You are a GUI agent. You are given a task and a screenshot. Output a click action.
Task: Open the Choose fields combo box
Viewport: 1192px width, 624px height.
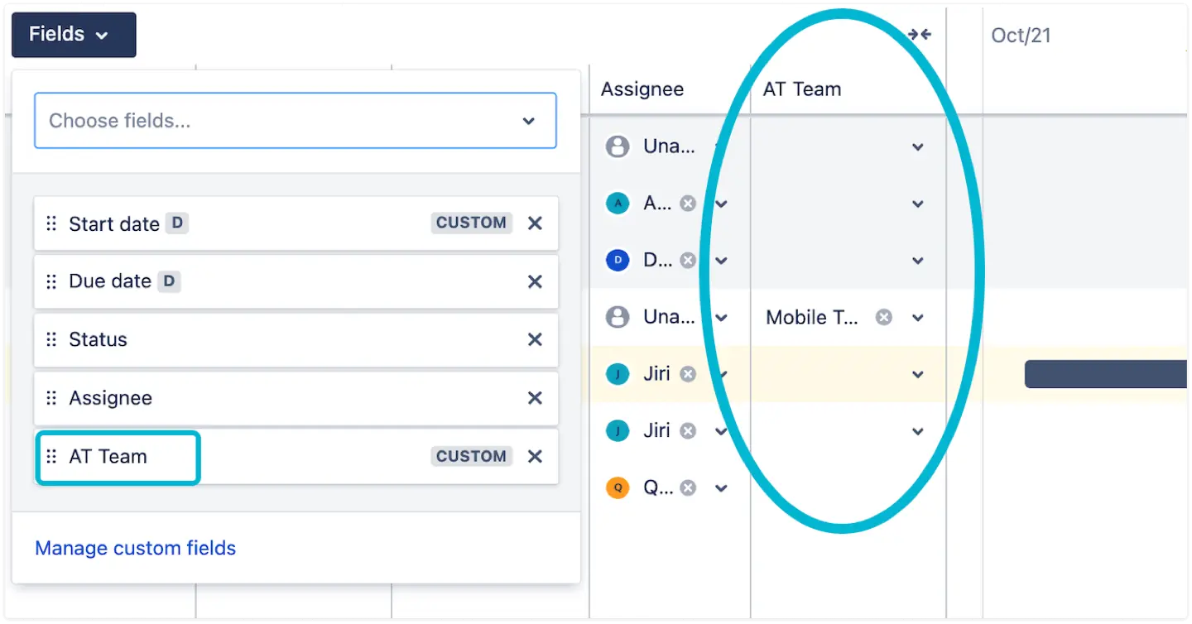click(x=295, y=121)
